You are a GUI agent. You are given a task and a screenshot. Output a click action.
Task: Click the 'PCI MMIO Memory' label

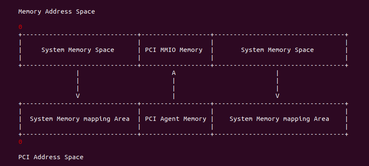pyautogui.click(x=174, y=50)
